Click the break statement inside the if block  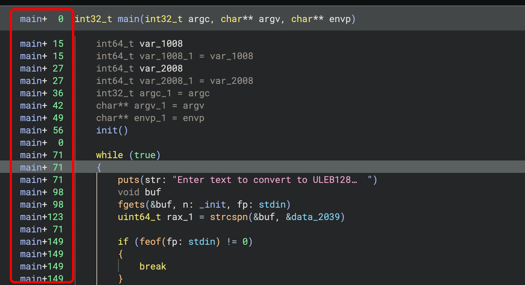(x=153, y=266)
